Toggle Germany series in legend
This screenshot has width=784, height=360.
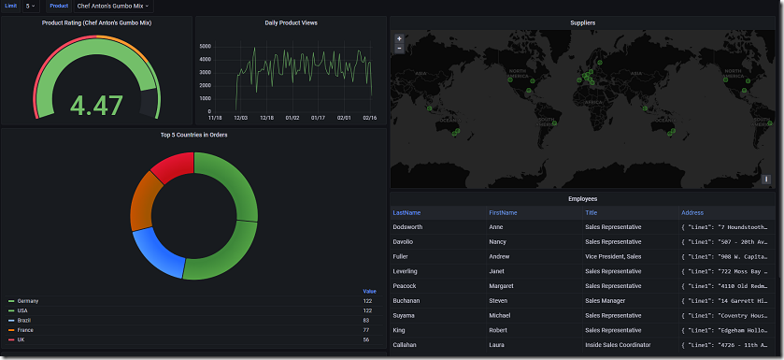[27, 301]
